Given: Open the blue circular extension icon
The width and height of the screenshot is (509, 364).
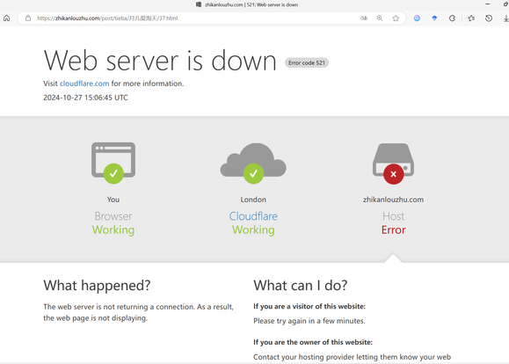Looking at the screenshot, I should point(417,18).
